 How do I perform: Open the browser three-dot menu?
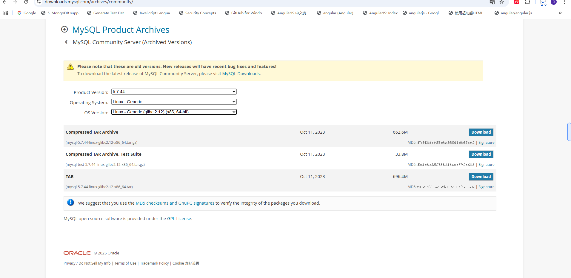point(564,2)
